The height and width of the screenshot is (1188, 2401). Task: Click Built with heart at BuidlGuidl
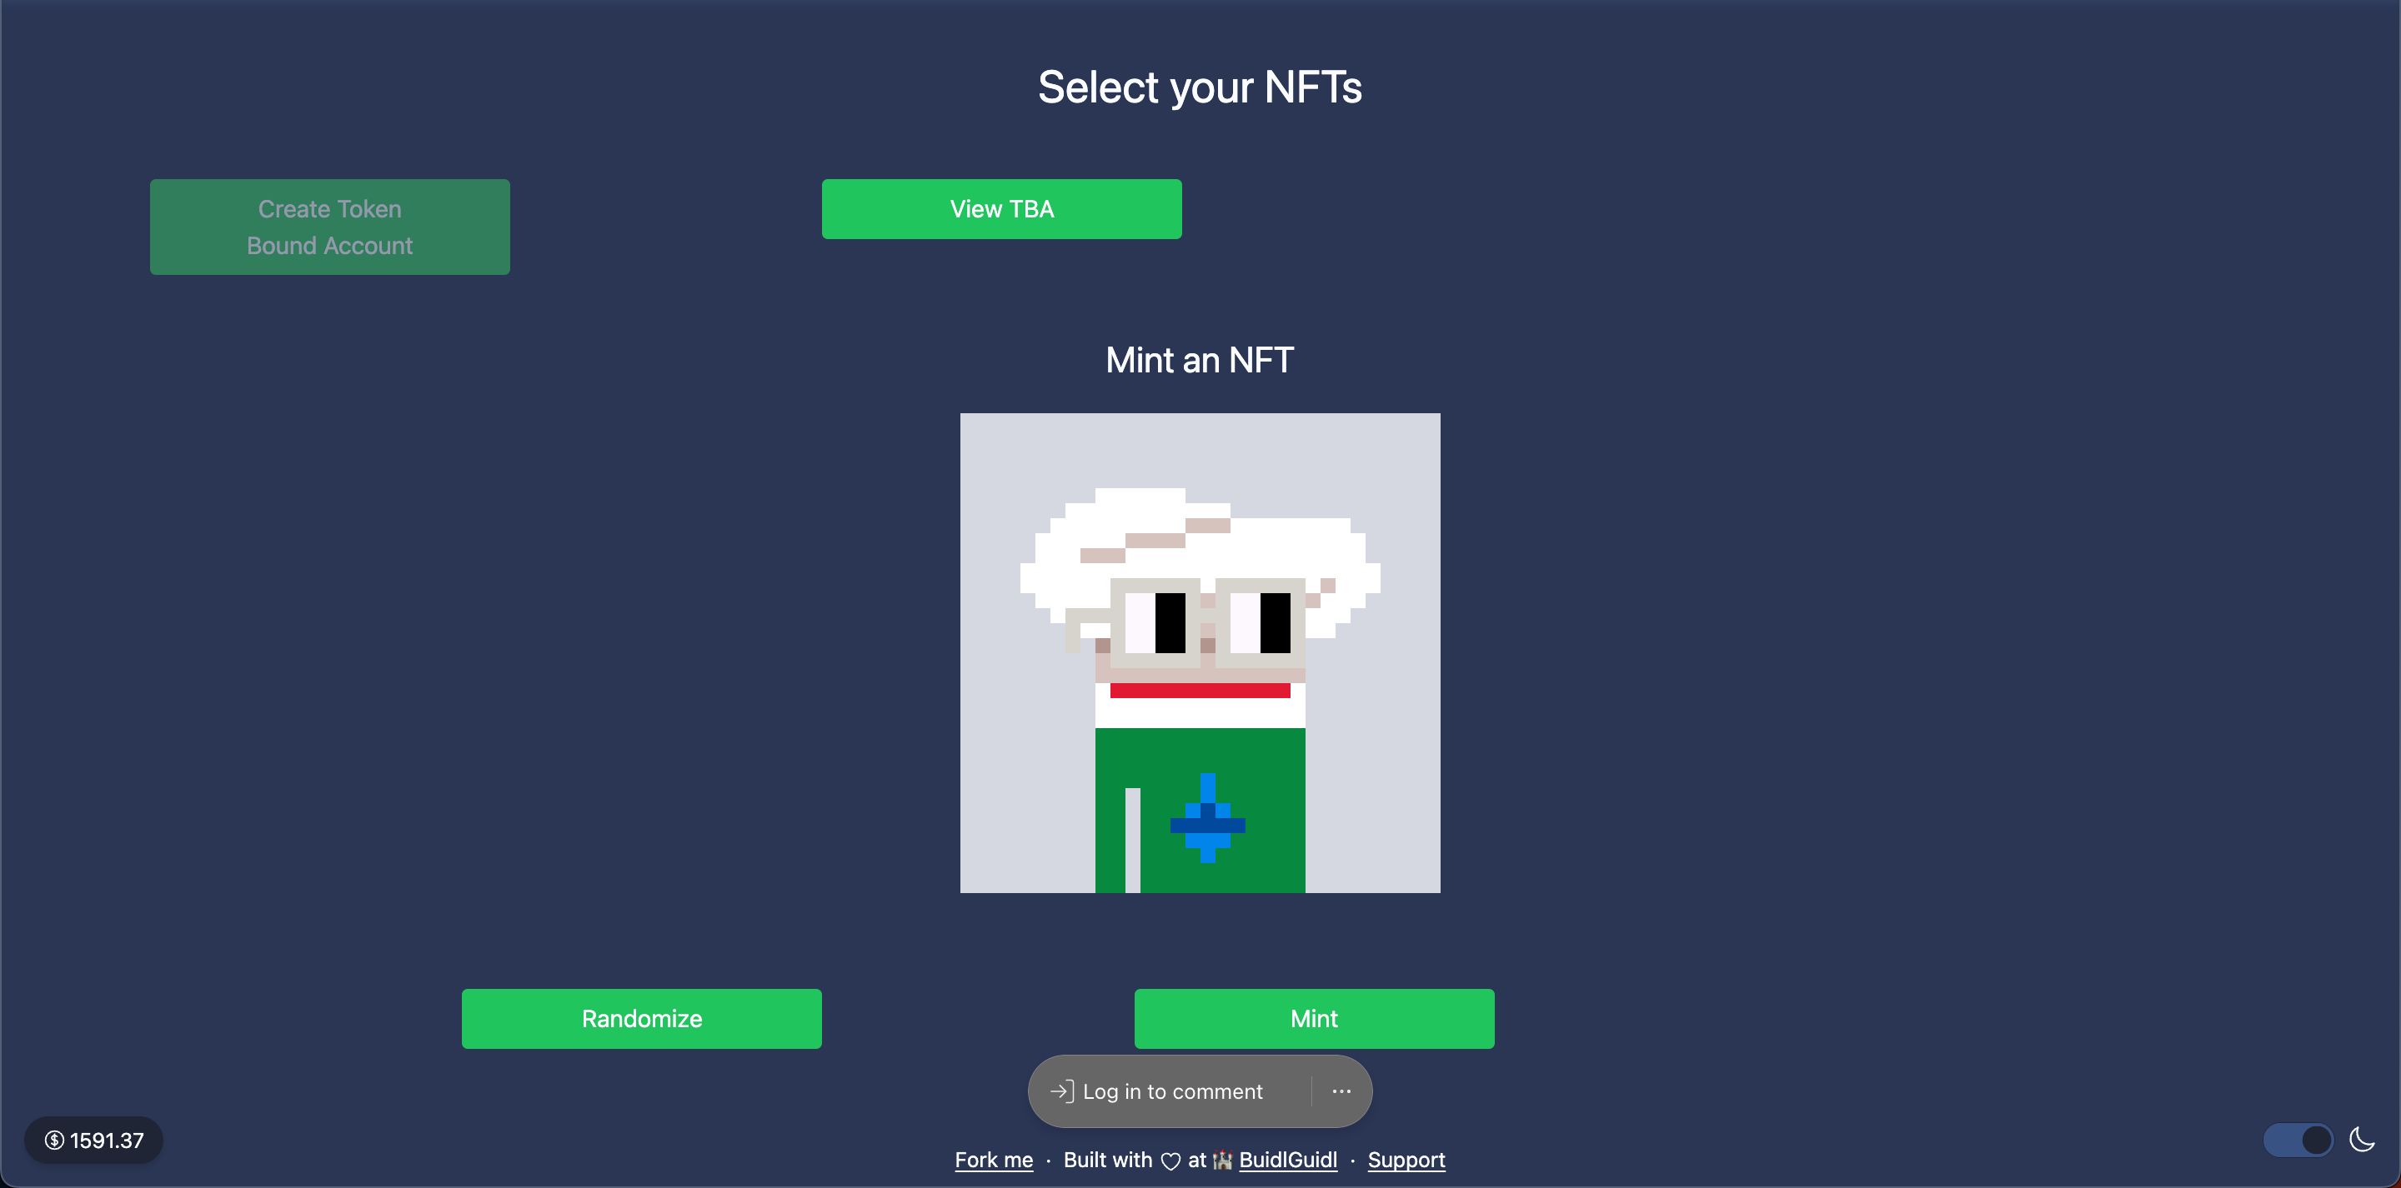(x=1200, y=1159)
